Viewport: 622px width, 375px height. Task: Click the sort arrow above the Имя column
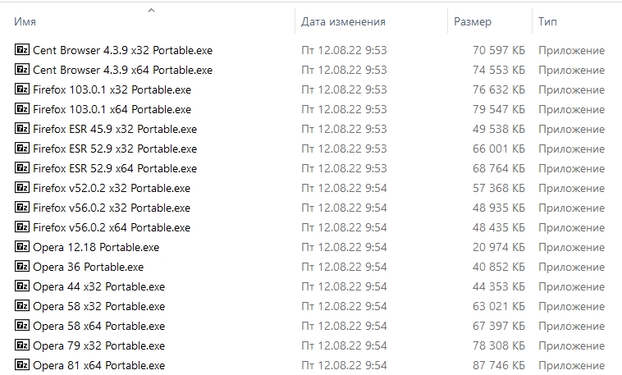pyautogui.click(x=151, y=10)
